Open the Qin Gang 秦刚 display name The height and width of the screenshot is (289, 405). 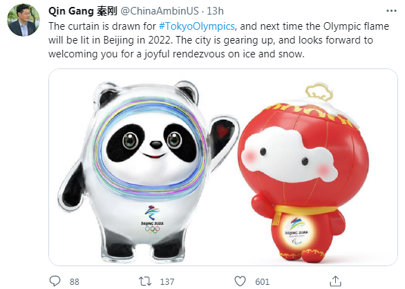click(x=83, y=11)
